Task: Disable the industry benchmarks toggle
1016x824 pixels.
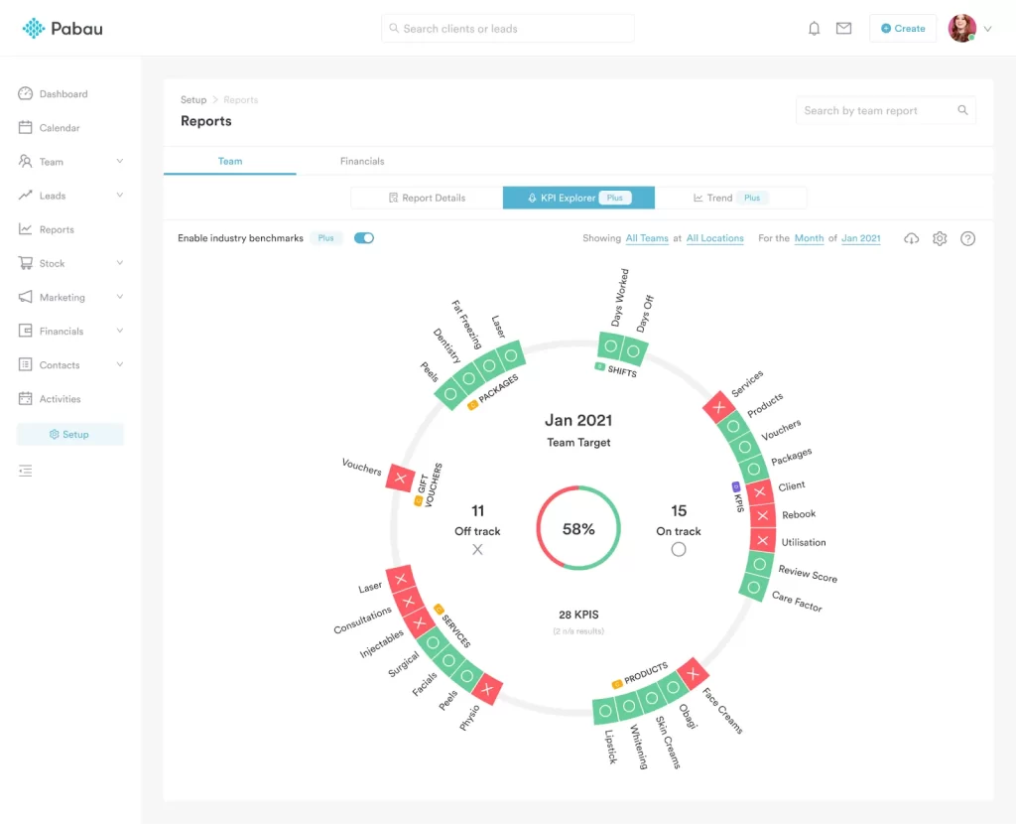Action: [364, 238]
